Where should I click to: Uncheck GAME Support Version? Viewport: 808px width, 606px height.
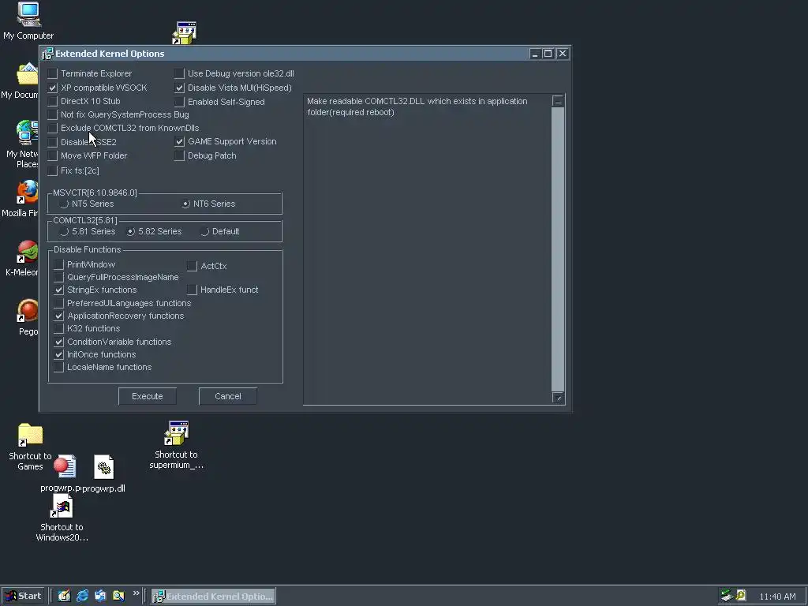pyautogui.click(x=179, y=142)
